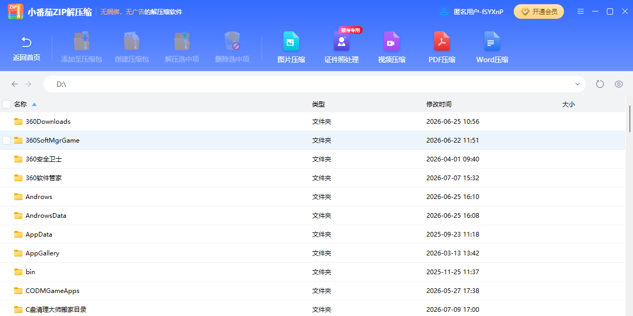Navigate forward with the right arrow

pos(28,84)
